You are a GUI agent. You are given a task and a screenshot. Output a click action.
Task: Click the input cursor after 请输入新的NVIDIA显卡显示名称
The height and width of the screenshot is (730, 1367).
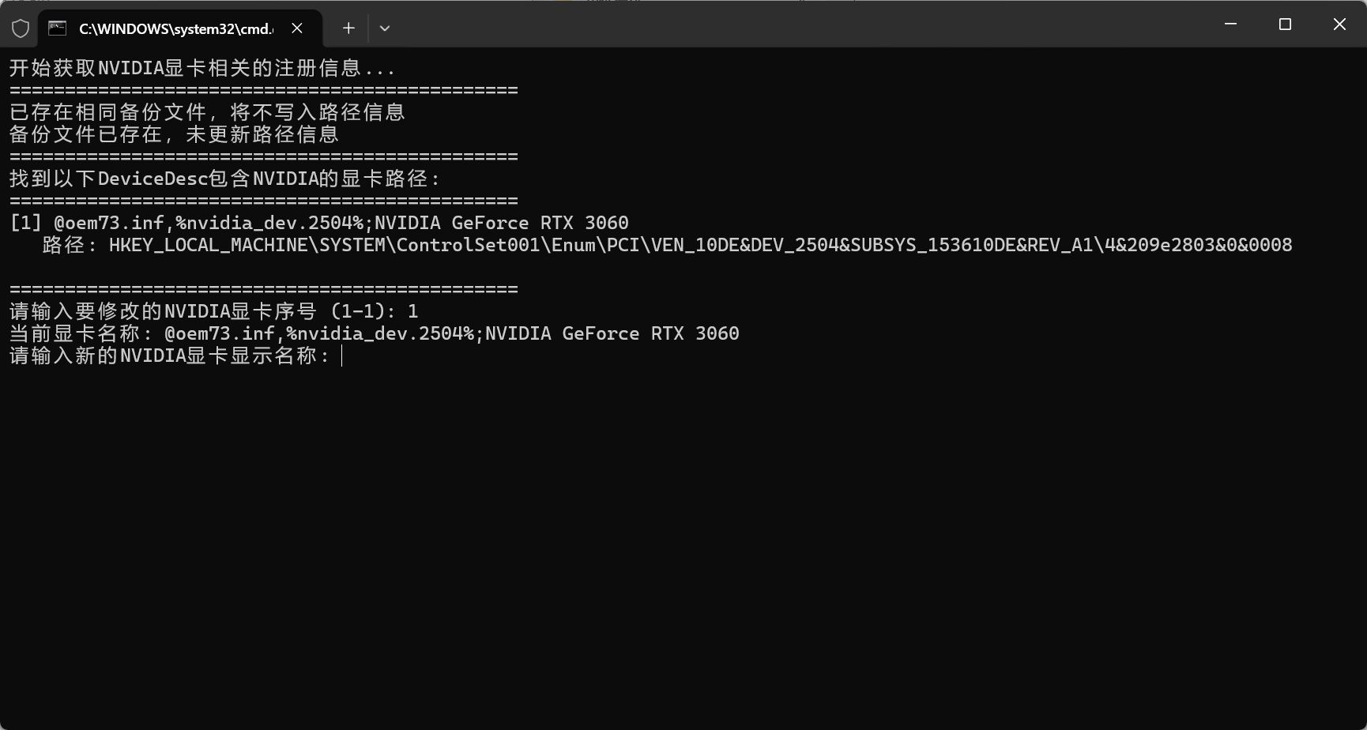pos(342,356)
